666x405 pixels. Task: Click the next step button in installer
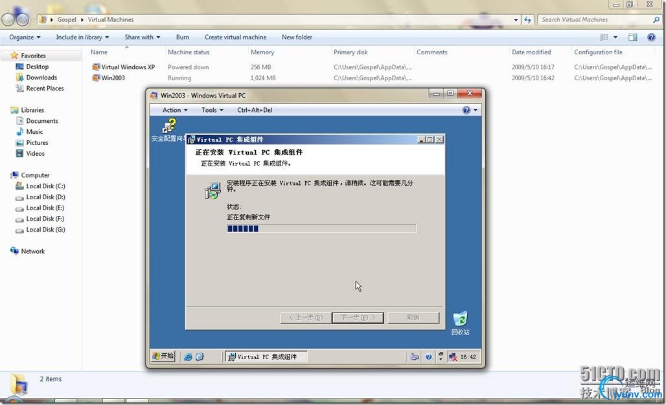(358, 318)
